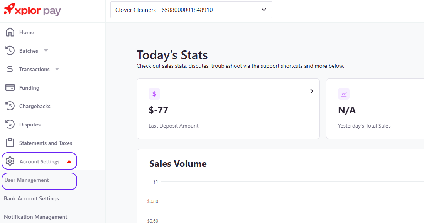The width and height of the screenshot is (424, 223).
Task: Go to Notification Management
Action: (x=35, y=217)
